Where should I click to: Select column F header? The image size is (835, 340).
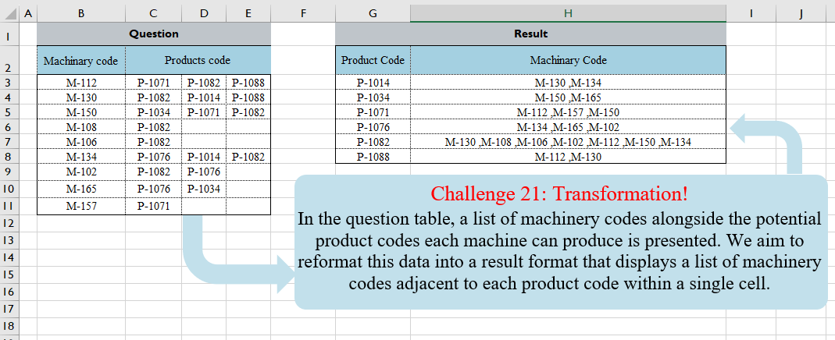[x=303, y=13]
